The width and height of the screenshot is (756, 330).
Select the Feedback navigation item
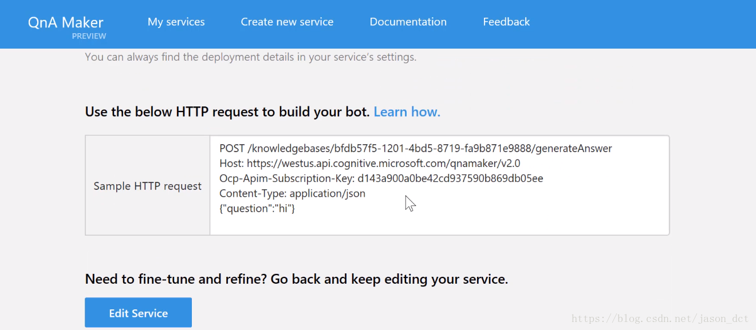pos(506,22)
